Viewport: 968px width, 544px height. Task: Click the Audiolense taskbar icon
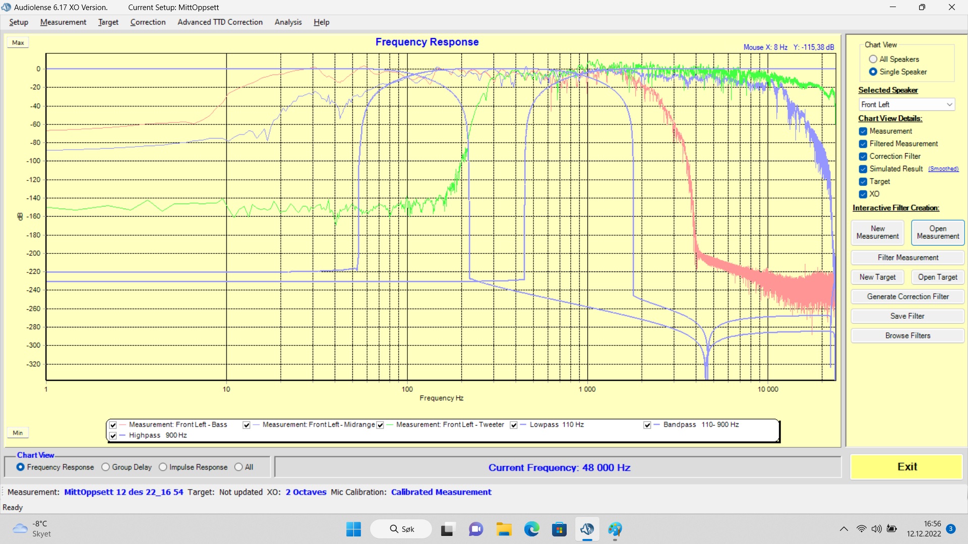(587, 529)
